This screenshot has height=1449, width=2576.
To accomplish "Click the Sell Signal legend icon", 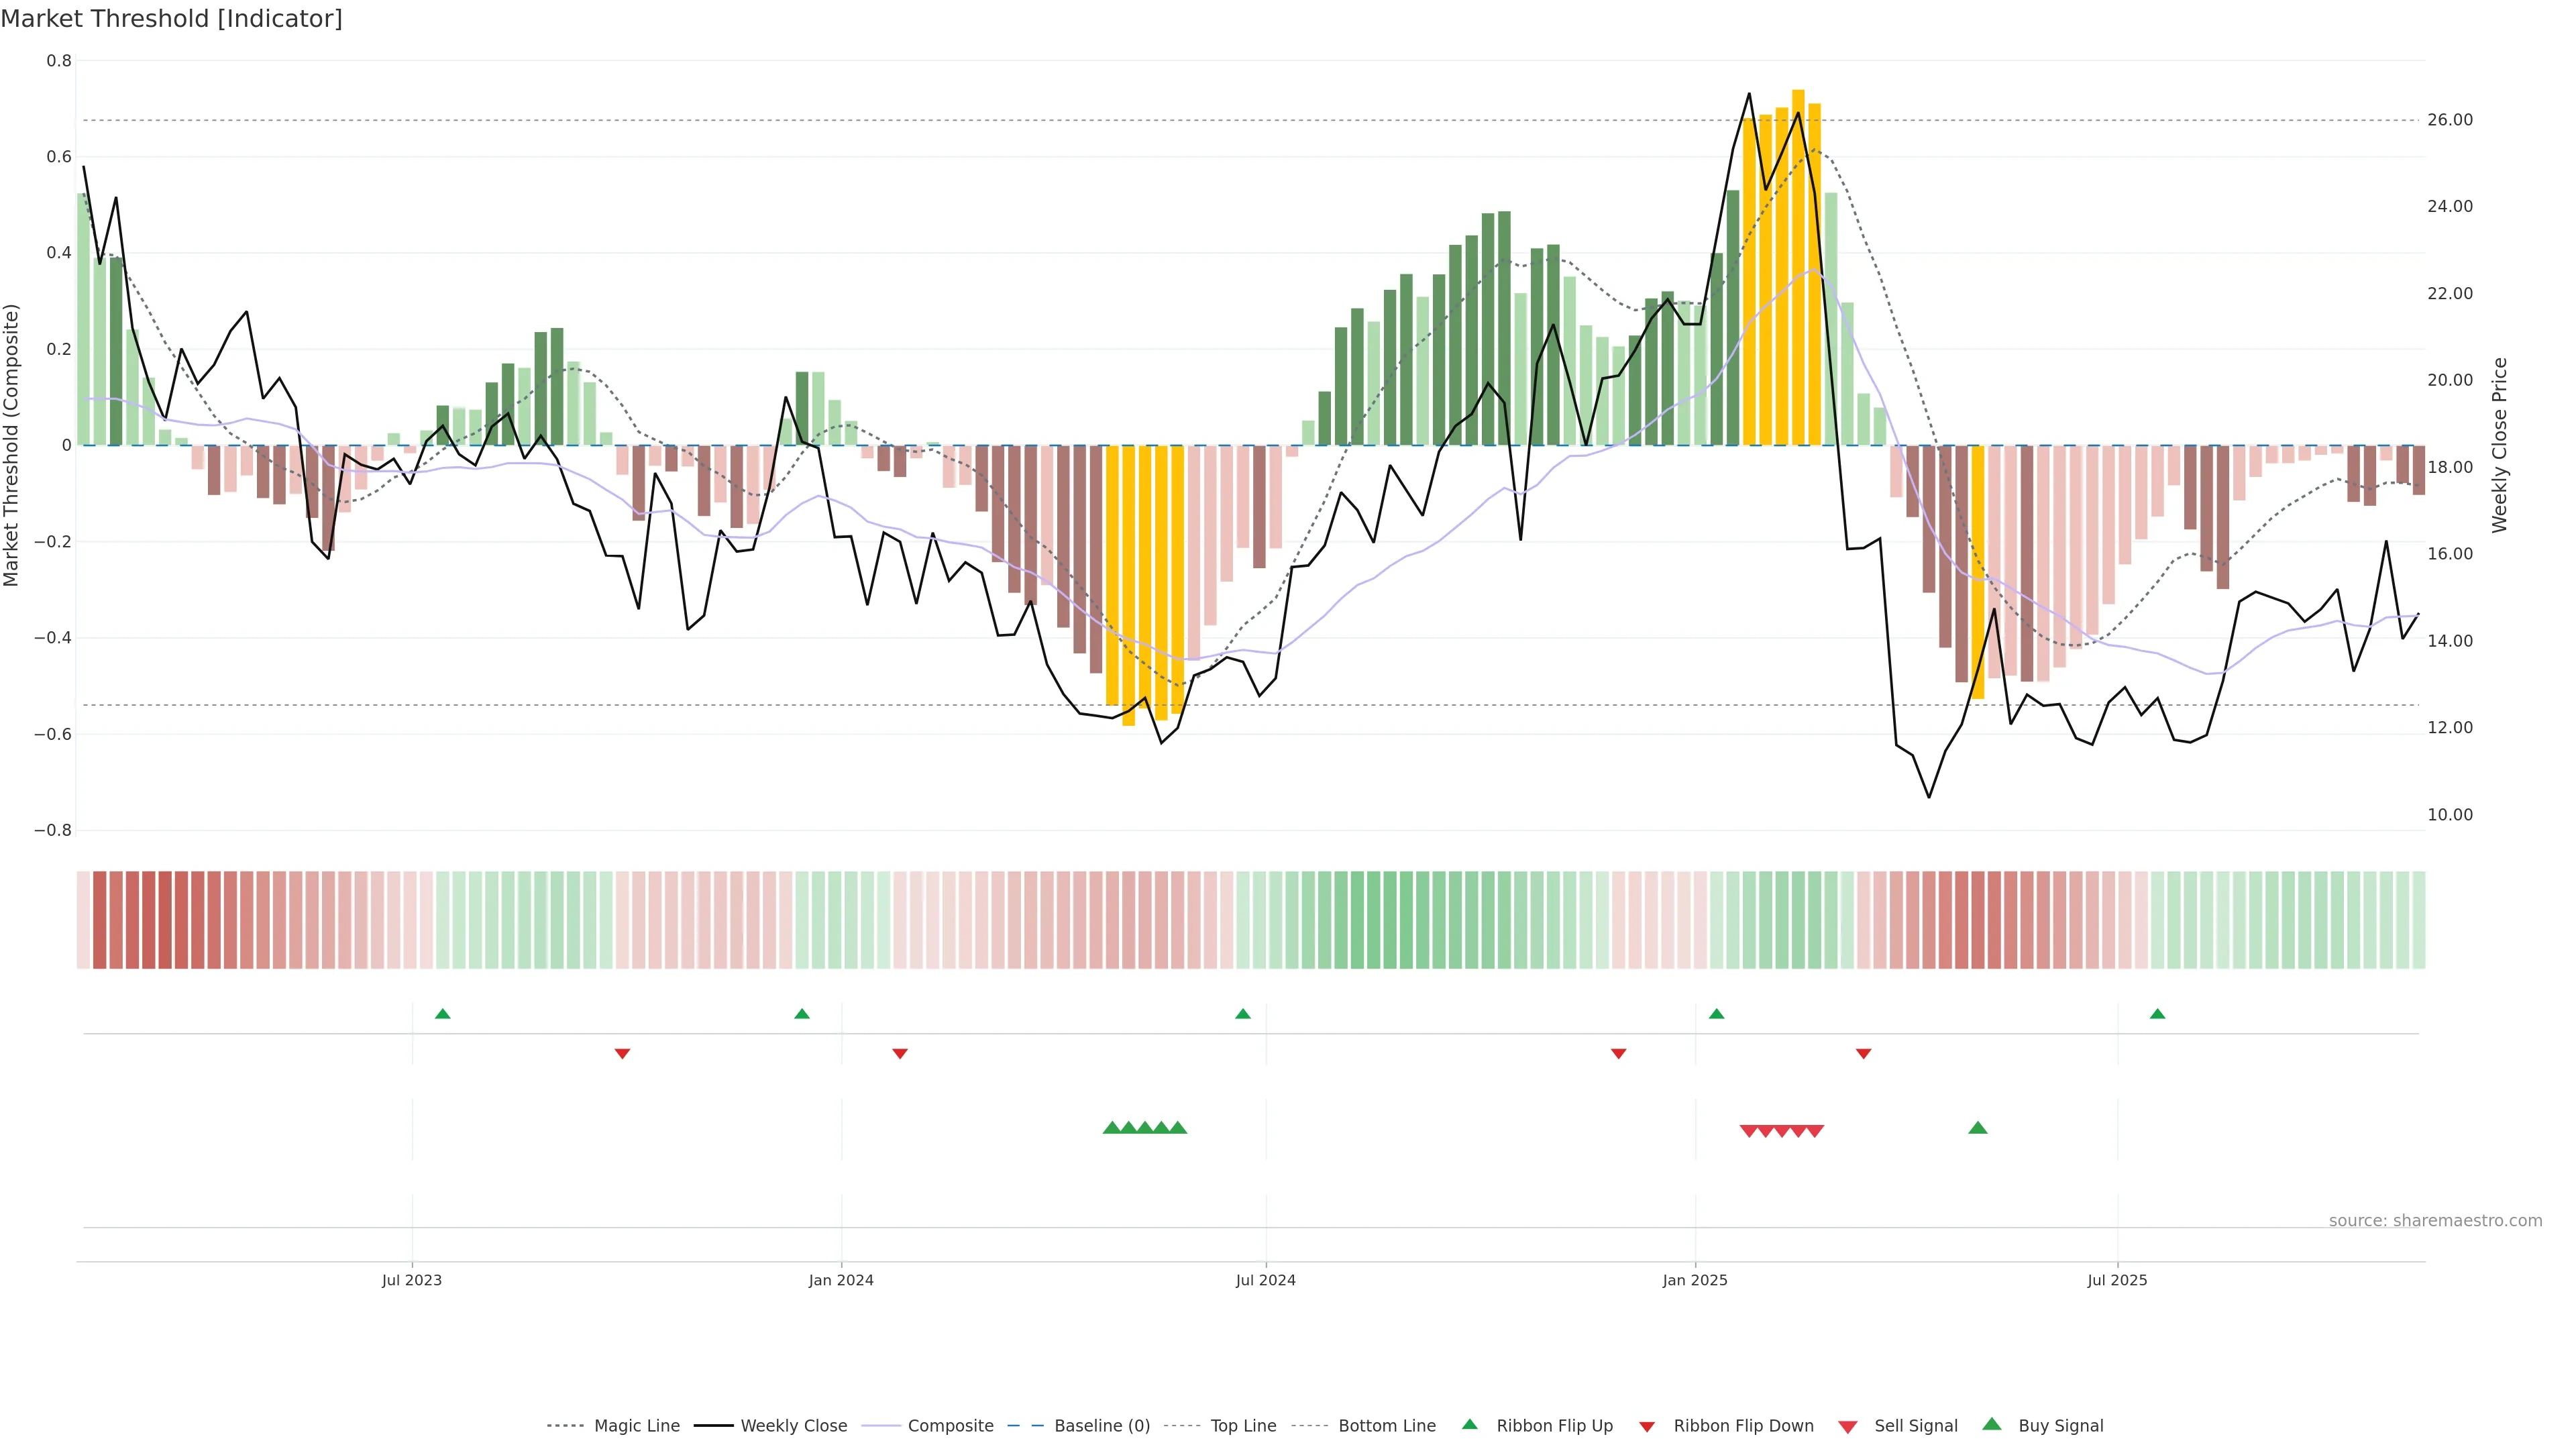I will pyautogui.click(x=1848, y=1427).
